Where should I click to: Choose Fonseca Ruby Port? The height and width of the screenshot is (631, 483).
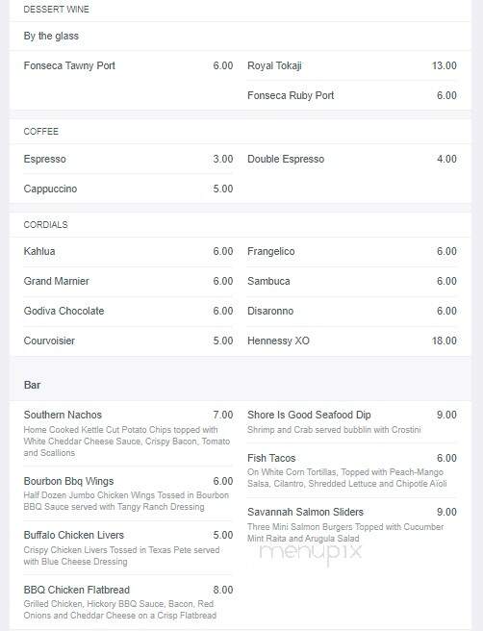291,95
